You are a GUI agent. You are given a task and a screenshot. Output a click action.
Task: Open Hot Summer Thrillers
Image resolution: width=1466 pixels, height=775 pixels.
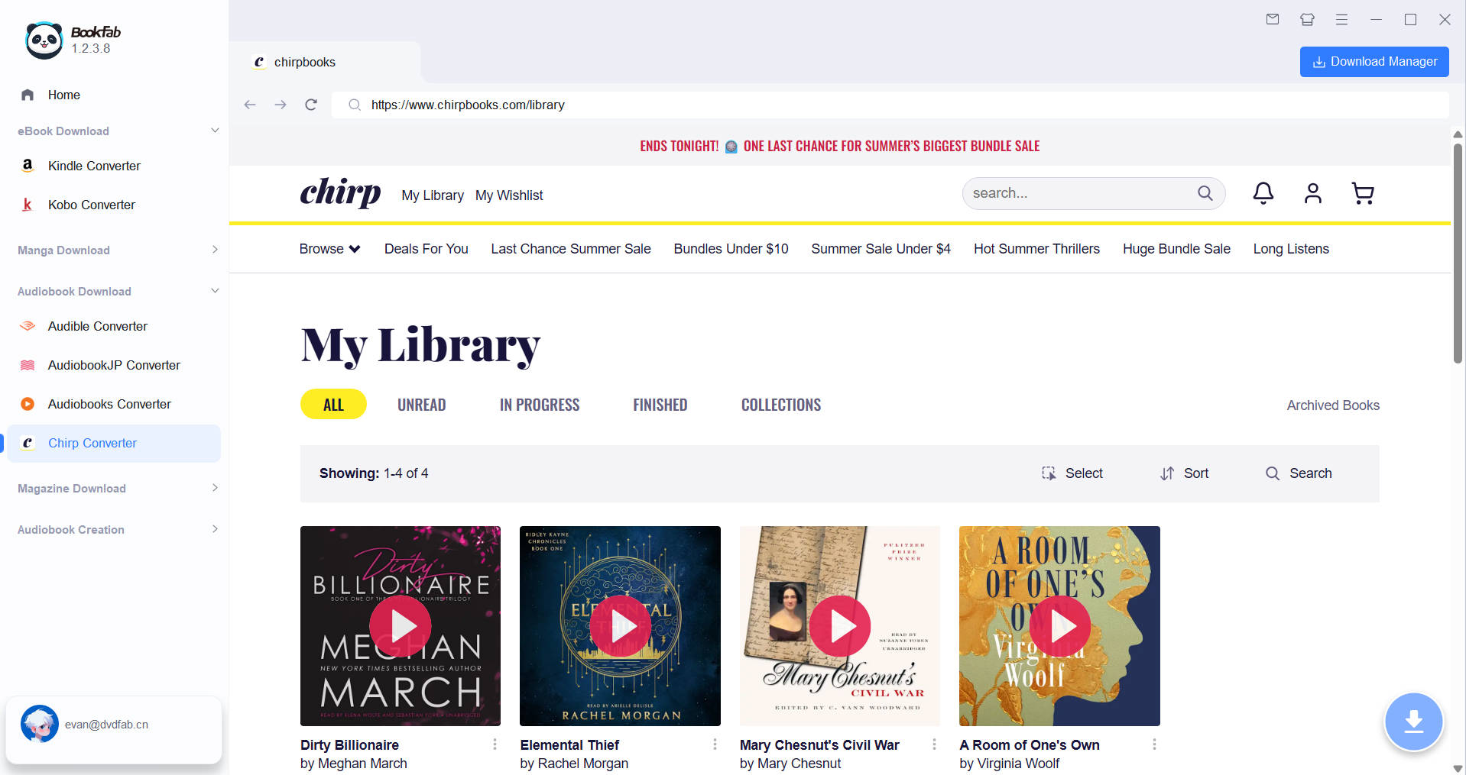pyautogui.click(x=1036, y=249)
